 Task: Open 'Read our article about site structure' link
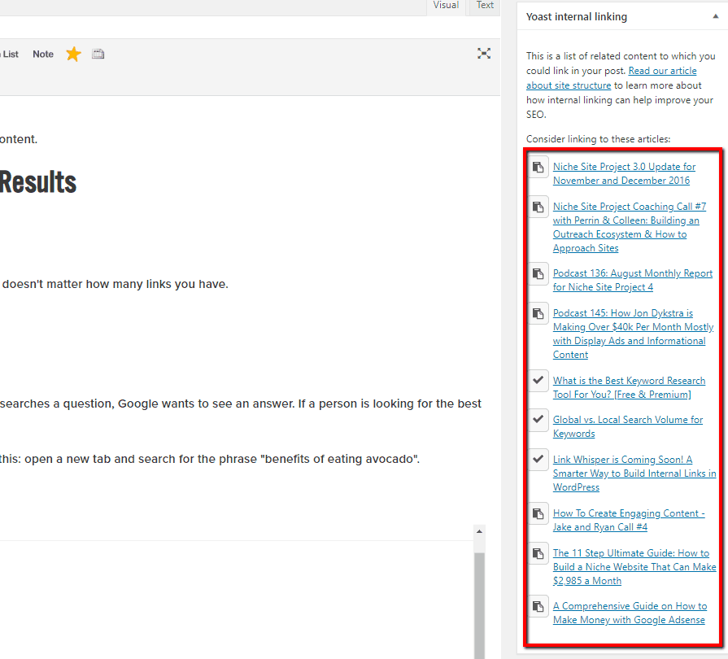point(612,78)
